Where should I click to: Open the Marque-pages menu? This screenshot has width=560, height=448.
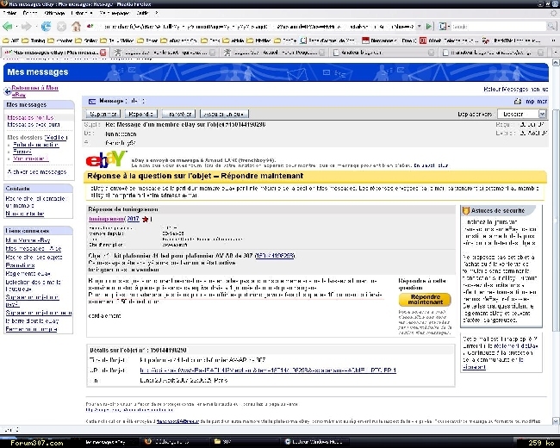point(115,13)
